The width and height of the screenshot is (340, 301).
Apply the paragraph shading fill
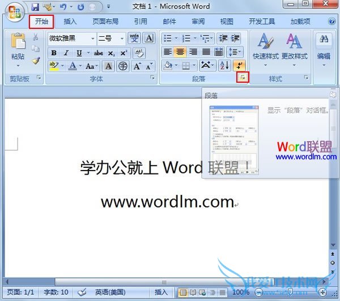coord(168,66)
